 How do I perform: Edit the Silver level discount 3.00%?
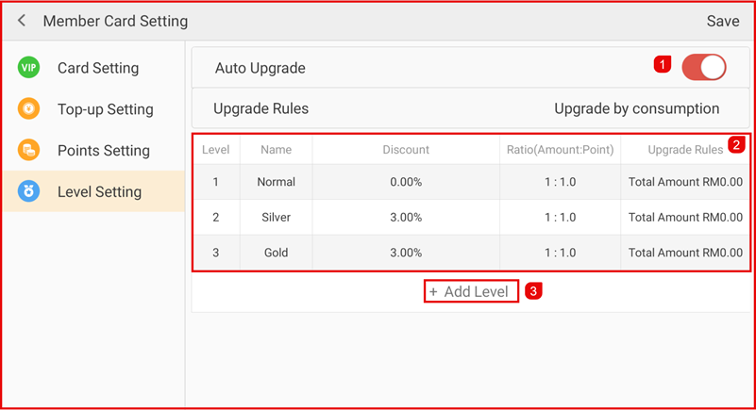[x=406, y=218]
